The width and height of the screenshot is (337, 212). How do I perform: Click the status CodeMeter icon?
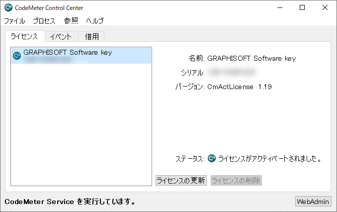click(x=211, y=159)
